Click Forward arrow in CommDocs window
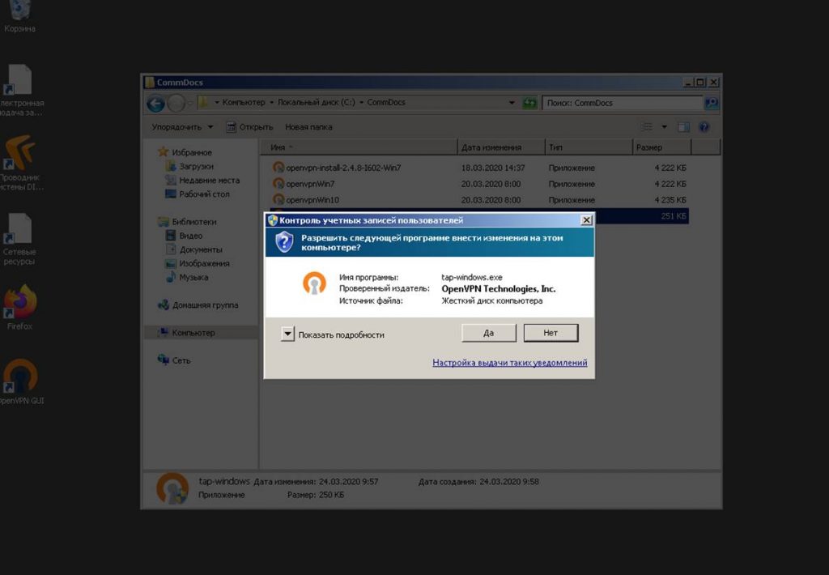The image size is (829, 575). [x=176, y=103]
